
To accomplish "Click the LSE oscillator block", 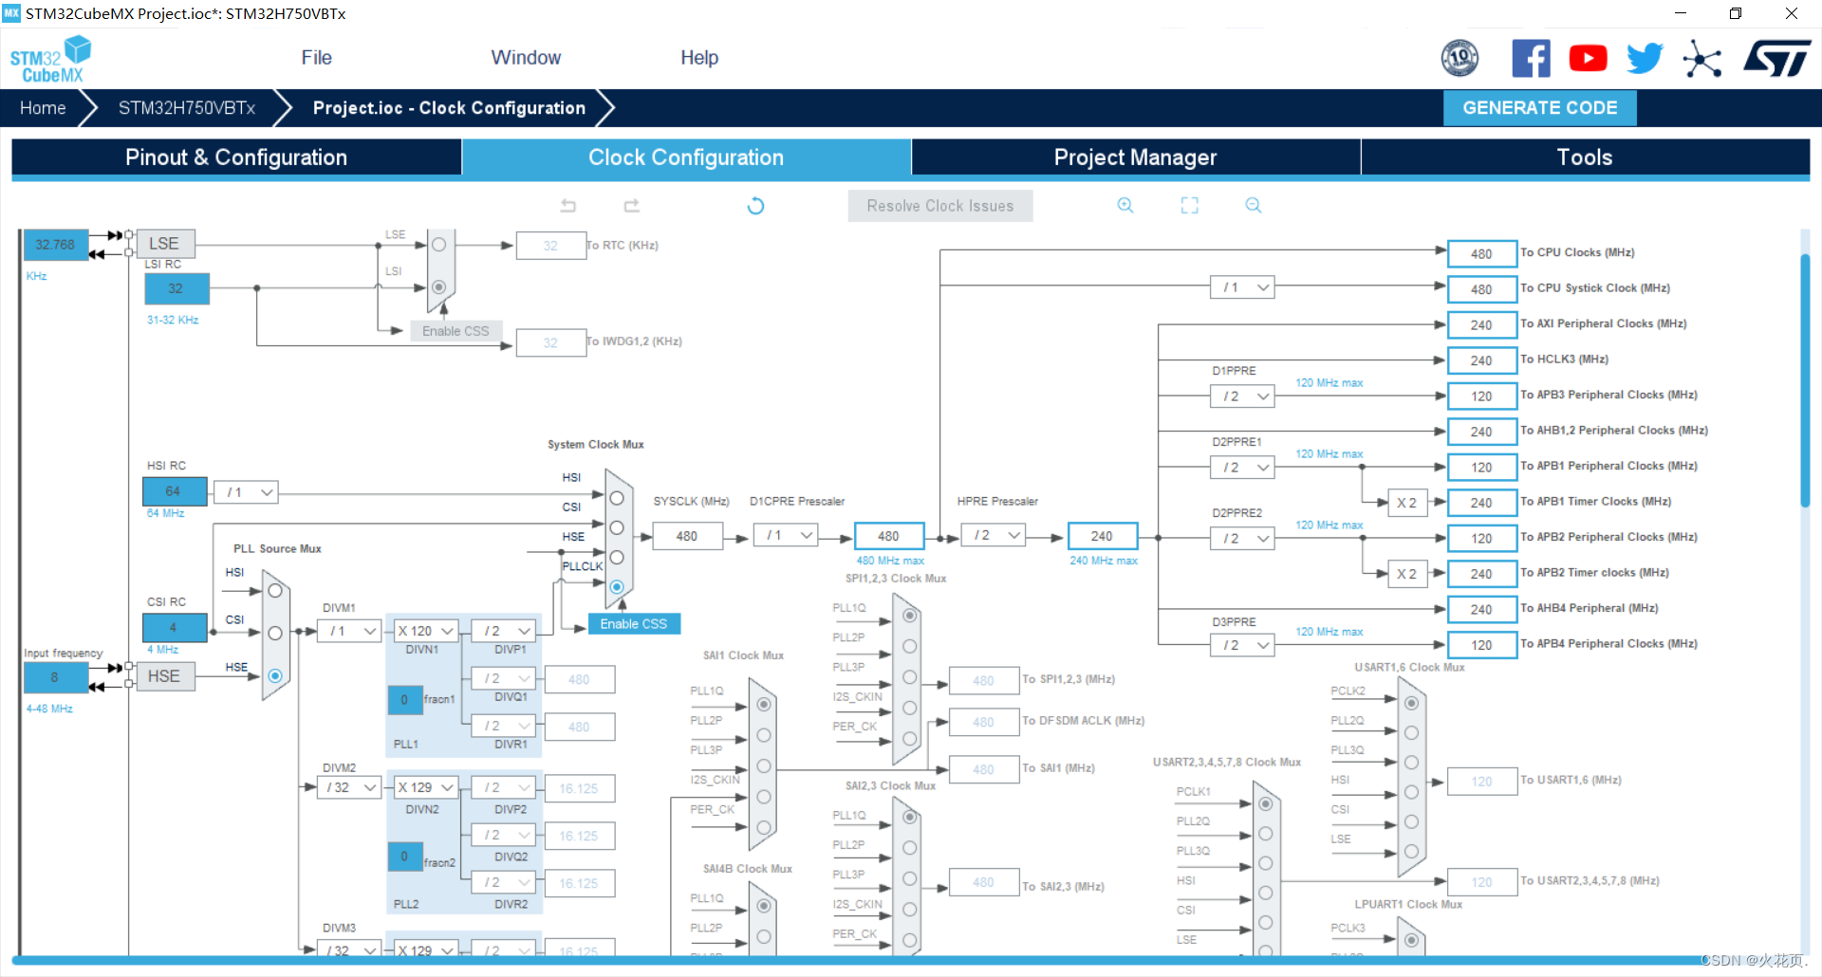I will pos(165,244).
